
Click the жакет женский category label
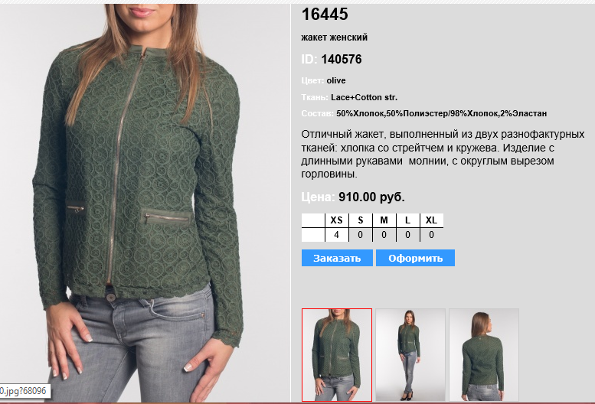(335, 37)
